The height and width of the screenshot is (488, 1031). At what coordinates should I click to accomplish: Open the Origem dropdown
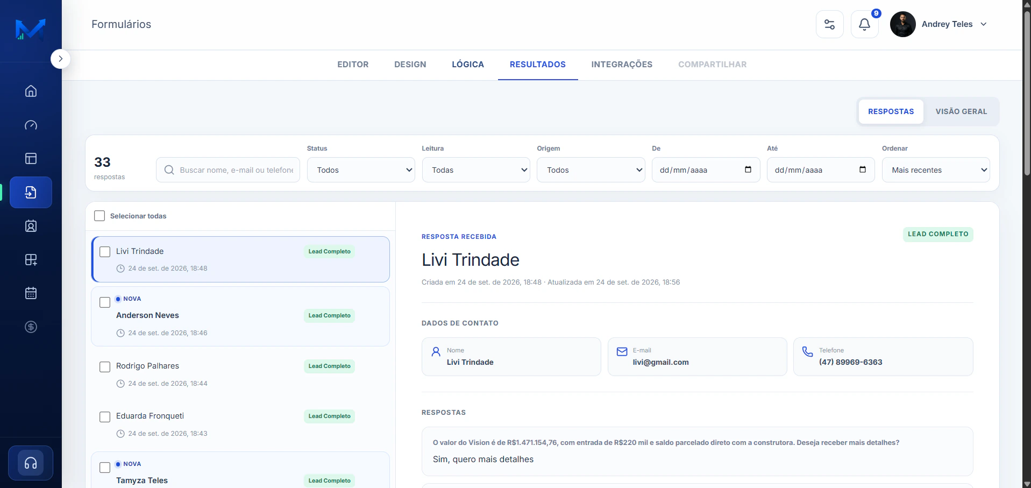tap(591, 170)
